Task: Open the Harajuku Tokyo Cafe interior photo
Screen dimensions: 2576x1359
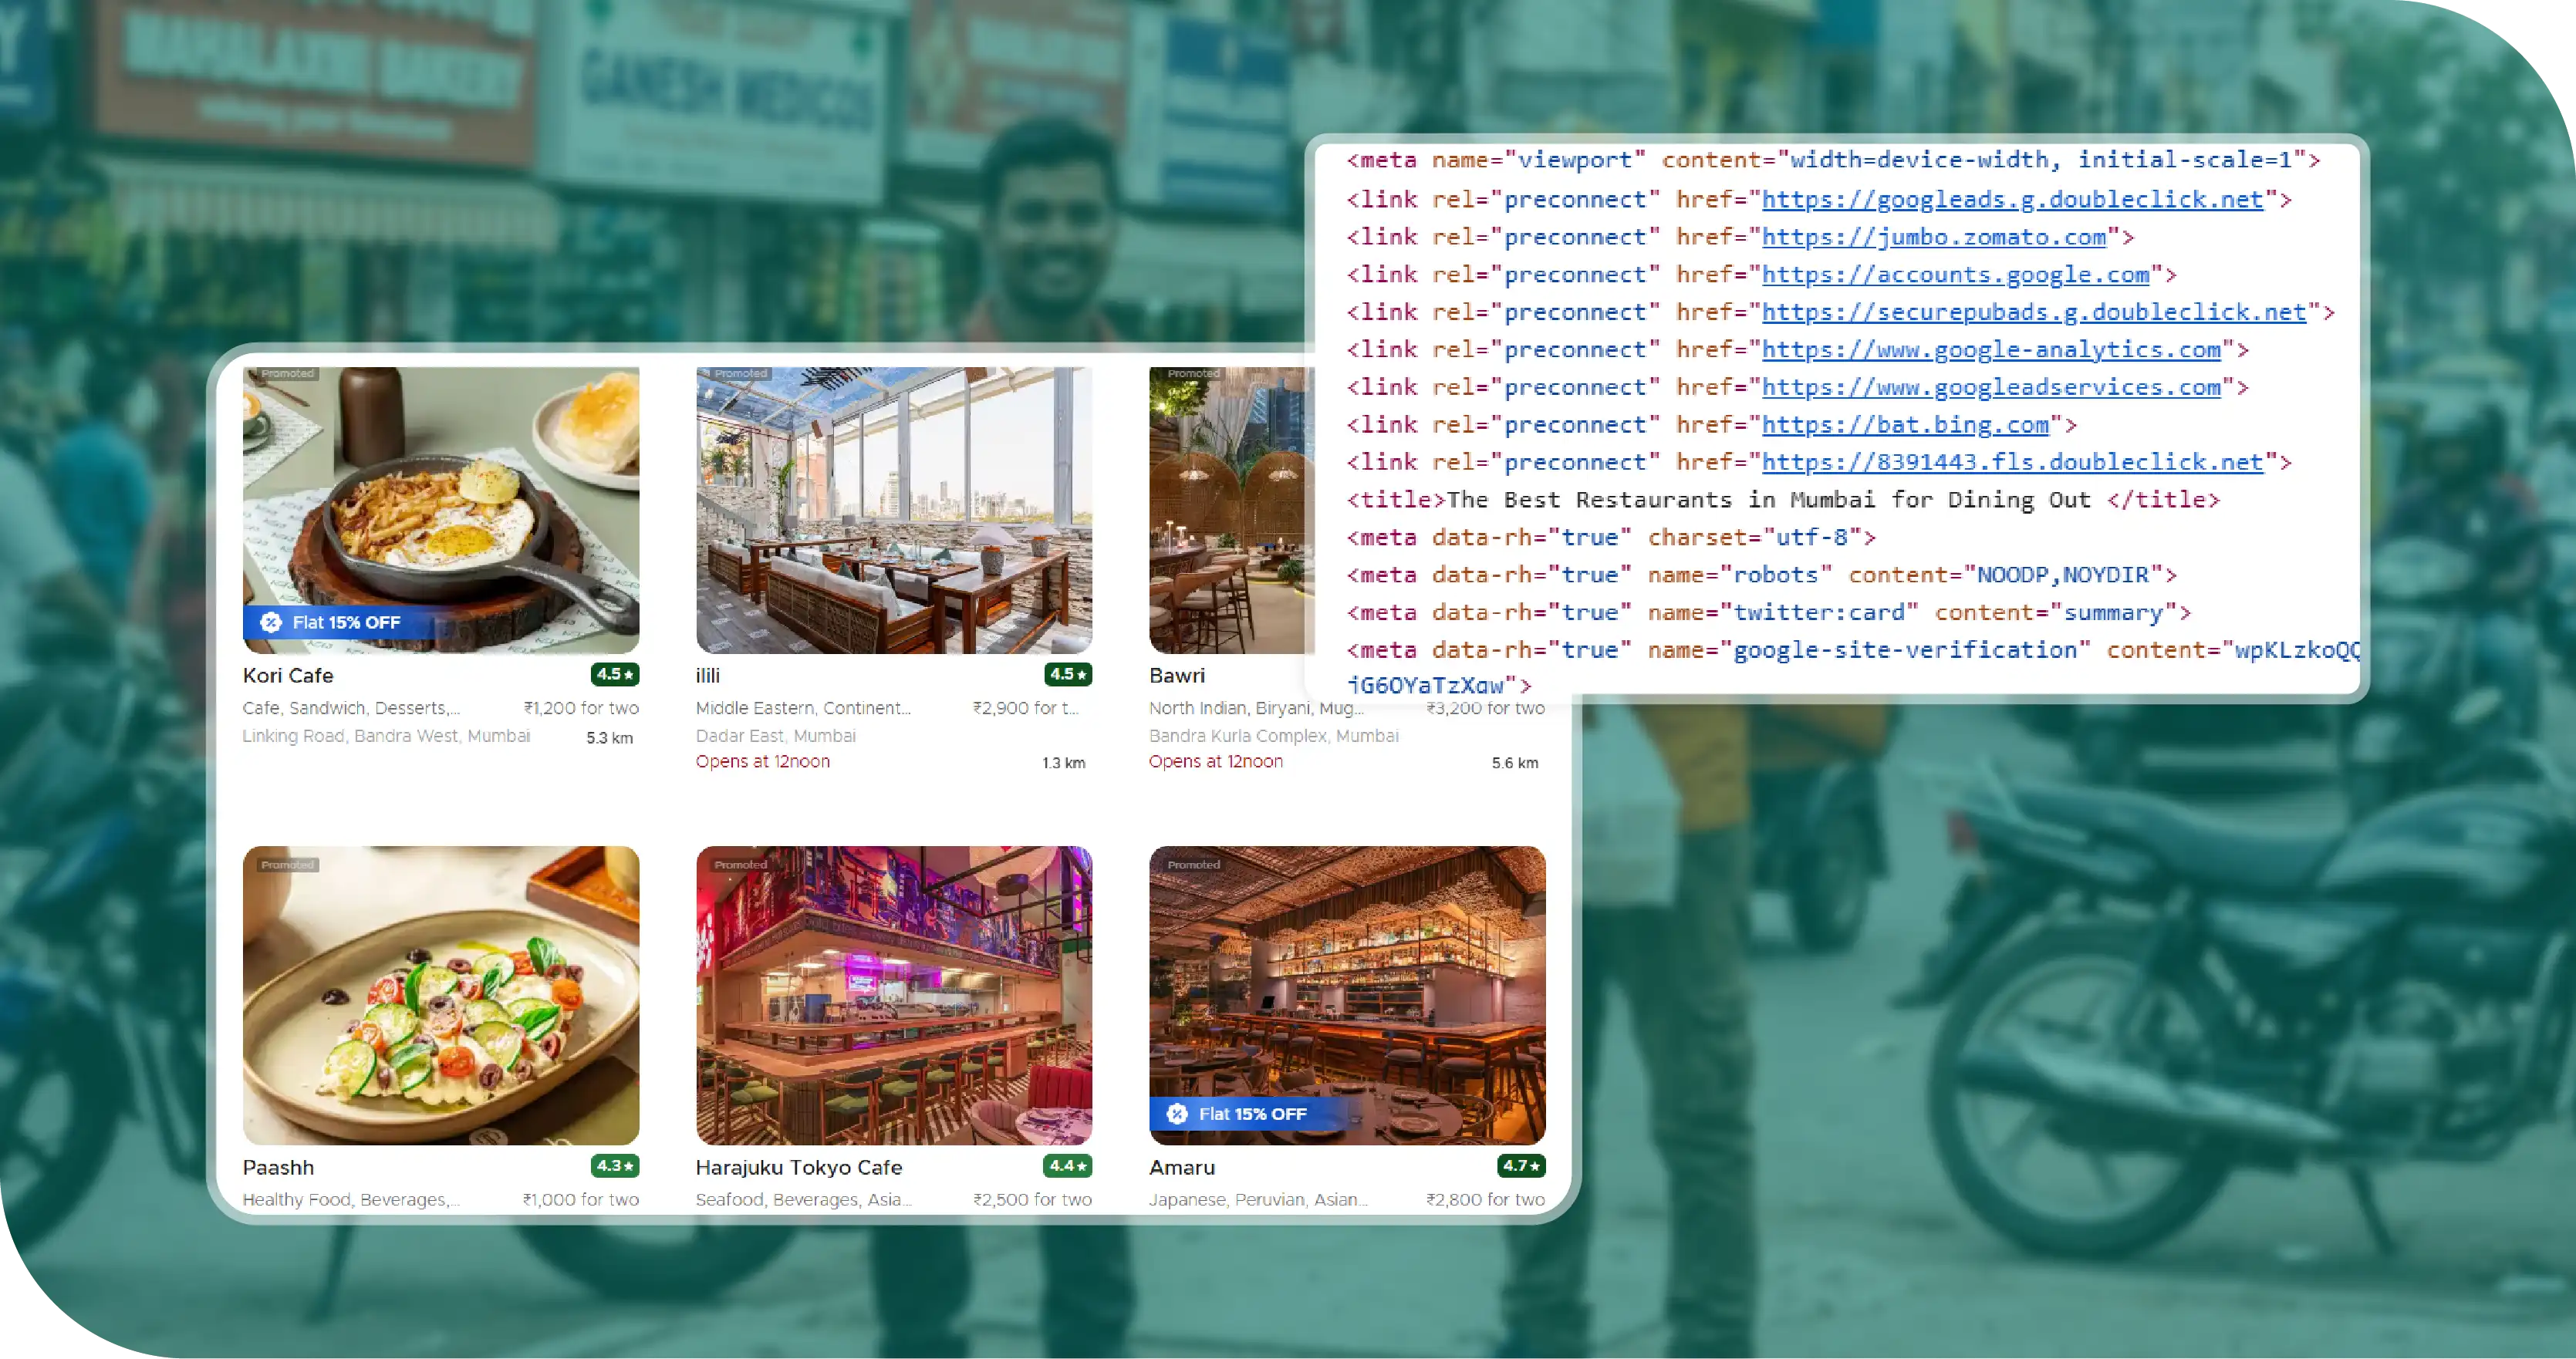Action: click(894, 996)
